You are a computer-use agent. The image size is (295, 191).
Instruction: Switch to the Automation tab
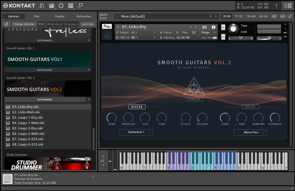(84, 16)
